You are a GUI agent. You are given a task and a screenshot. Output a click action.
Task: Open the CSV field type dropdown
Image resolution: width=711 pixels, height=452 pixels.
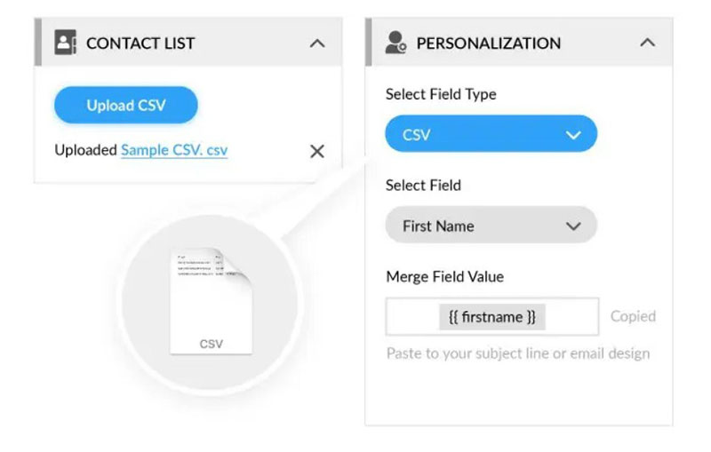491,134
